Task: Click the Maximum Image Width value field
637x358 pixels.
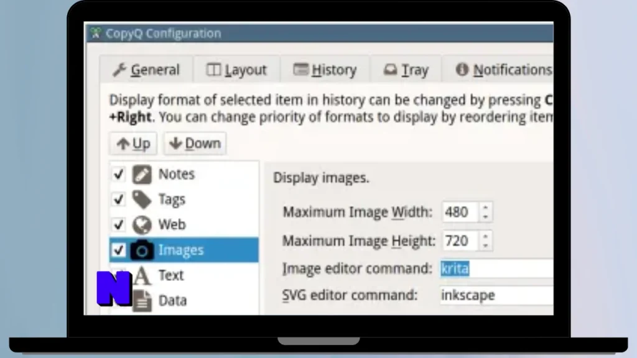Action: 460,212
